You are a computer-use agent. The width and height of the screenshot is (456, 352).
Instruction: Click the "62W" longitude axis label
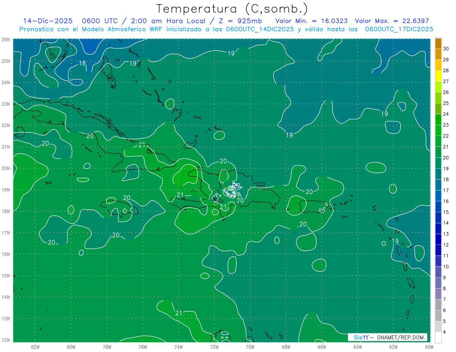[x=393, y=346]
